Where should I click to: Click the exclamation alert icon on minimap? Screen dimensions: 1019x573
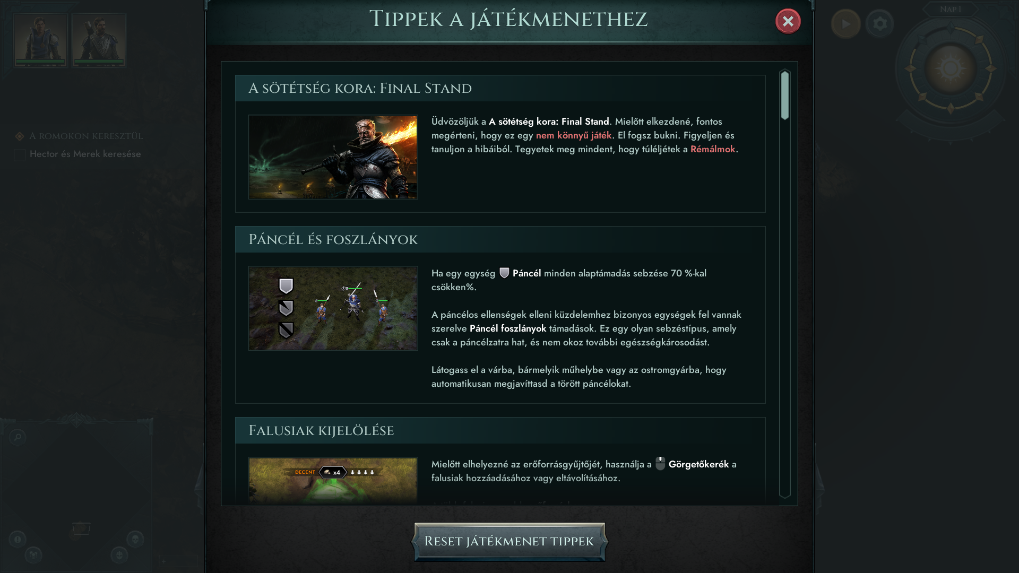18,540
